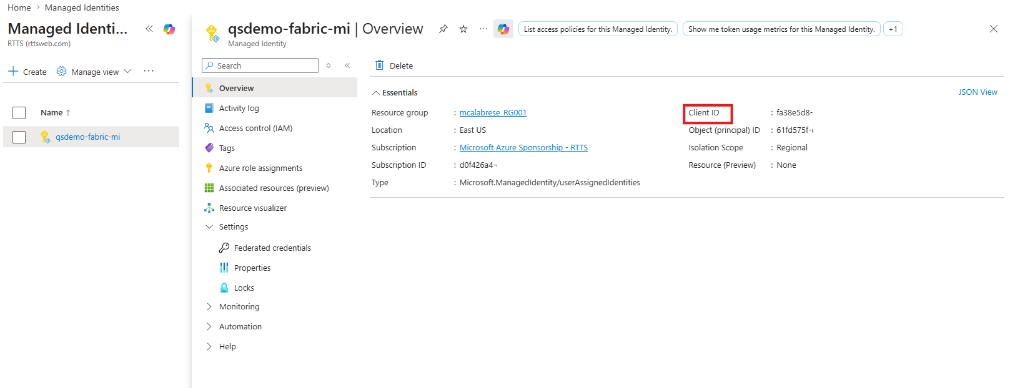Open mcalabrese_RG001 resource group link
Viewport: 1010px width, 388px height.
tap(493, 113)
